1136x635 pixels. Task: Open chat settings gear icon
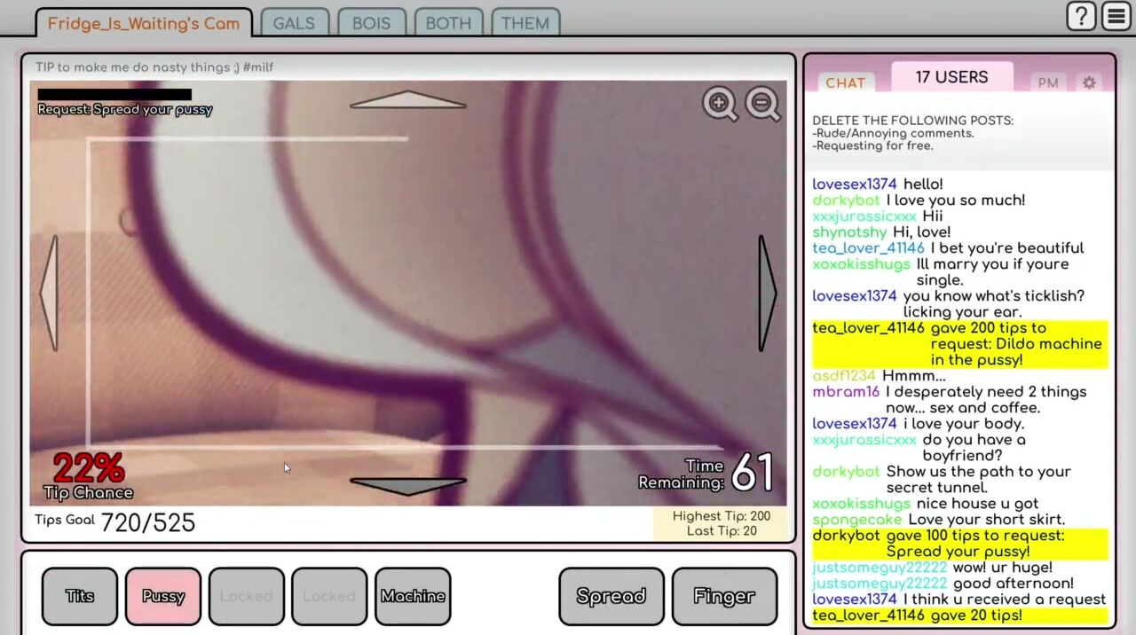tap(1089, 82)
